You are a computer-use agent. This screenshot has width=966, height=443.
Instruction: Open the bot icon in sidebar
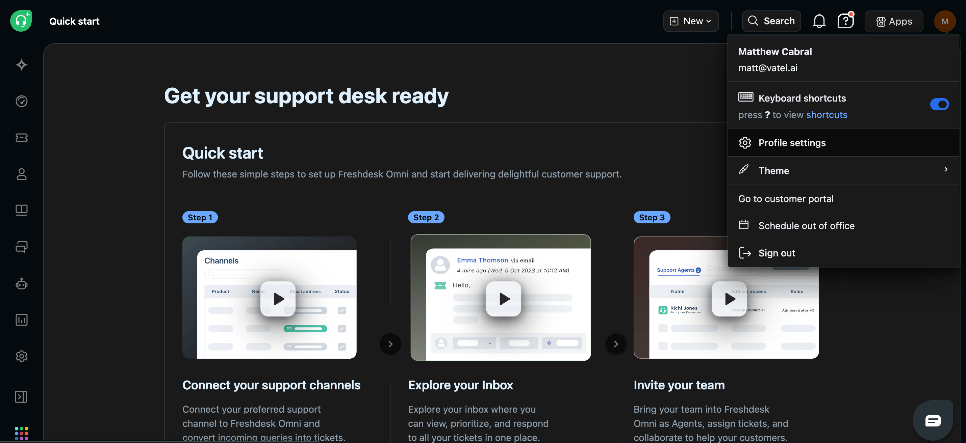pos(21,283)
